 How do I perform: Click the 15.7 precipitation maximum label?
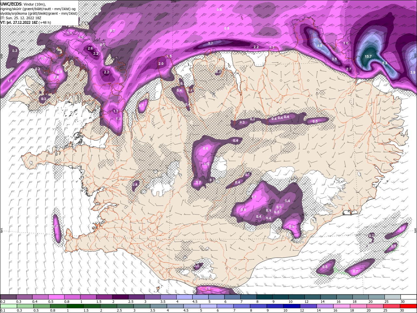(368, 56)
